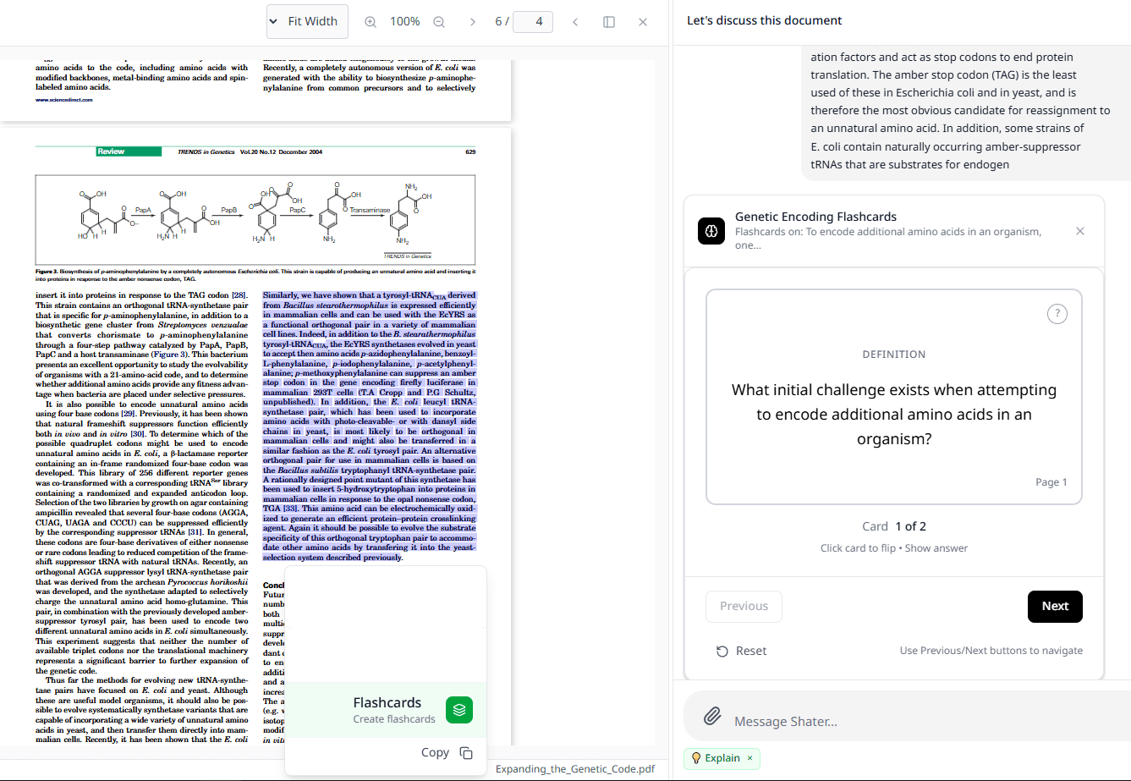Select Copy from the context menu
Viewport: 1131px width, 781px height.
pos(436,752)
